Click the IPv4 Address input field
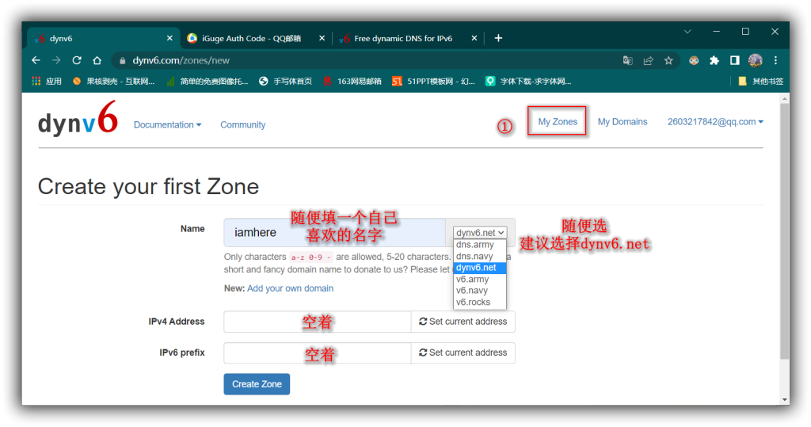 tap(318, 322)
